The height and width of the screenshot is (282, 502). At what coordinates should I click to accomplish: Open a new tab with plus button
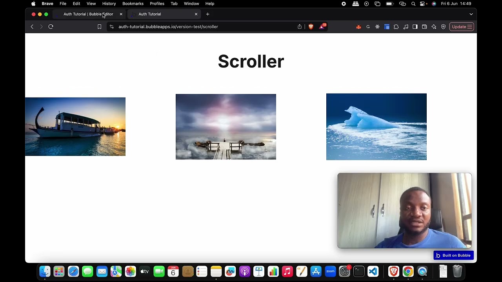pyautogui.click(x=207, y=14)
